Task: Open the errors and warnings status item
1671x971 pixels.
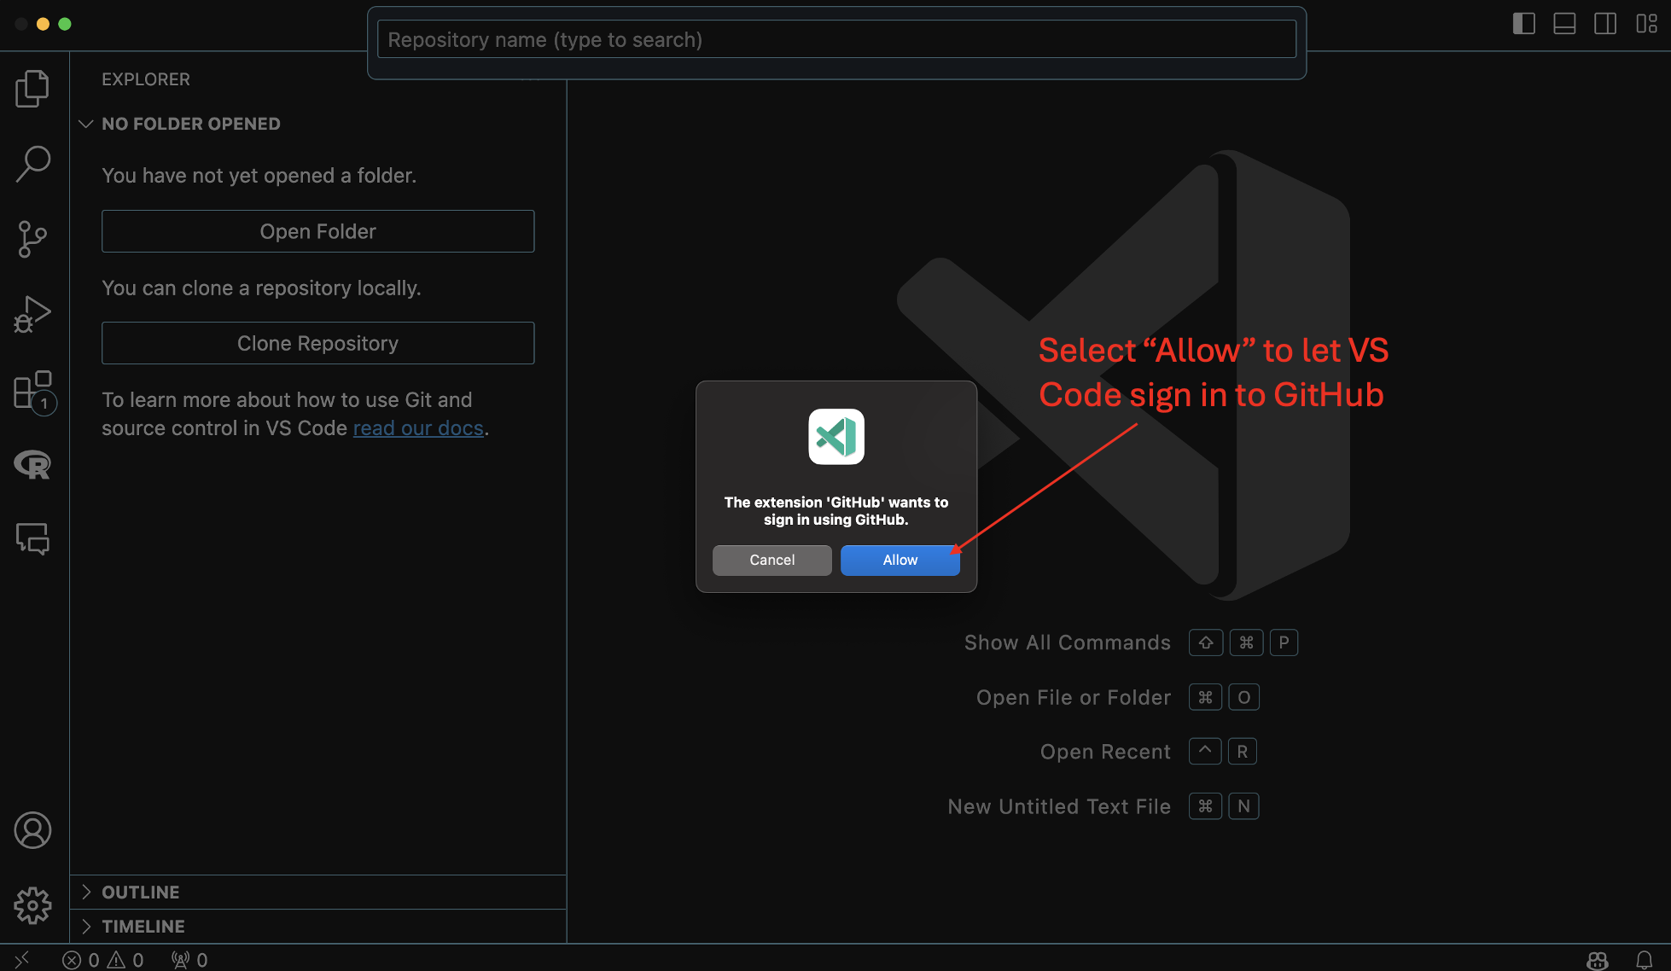Action: (x=102, y=959)
